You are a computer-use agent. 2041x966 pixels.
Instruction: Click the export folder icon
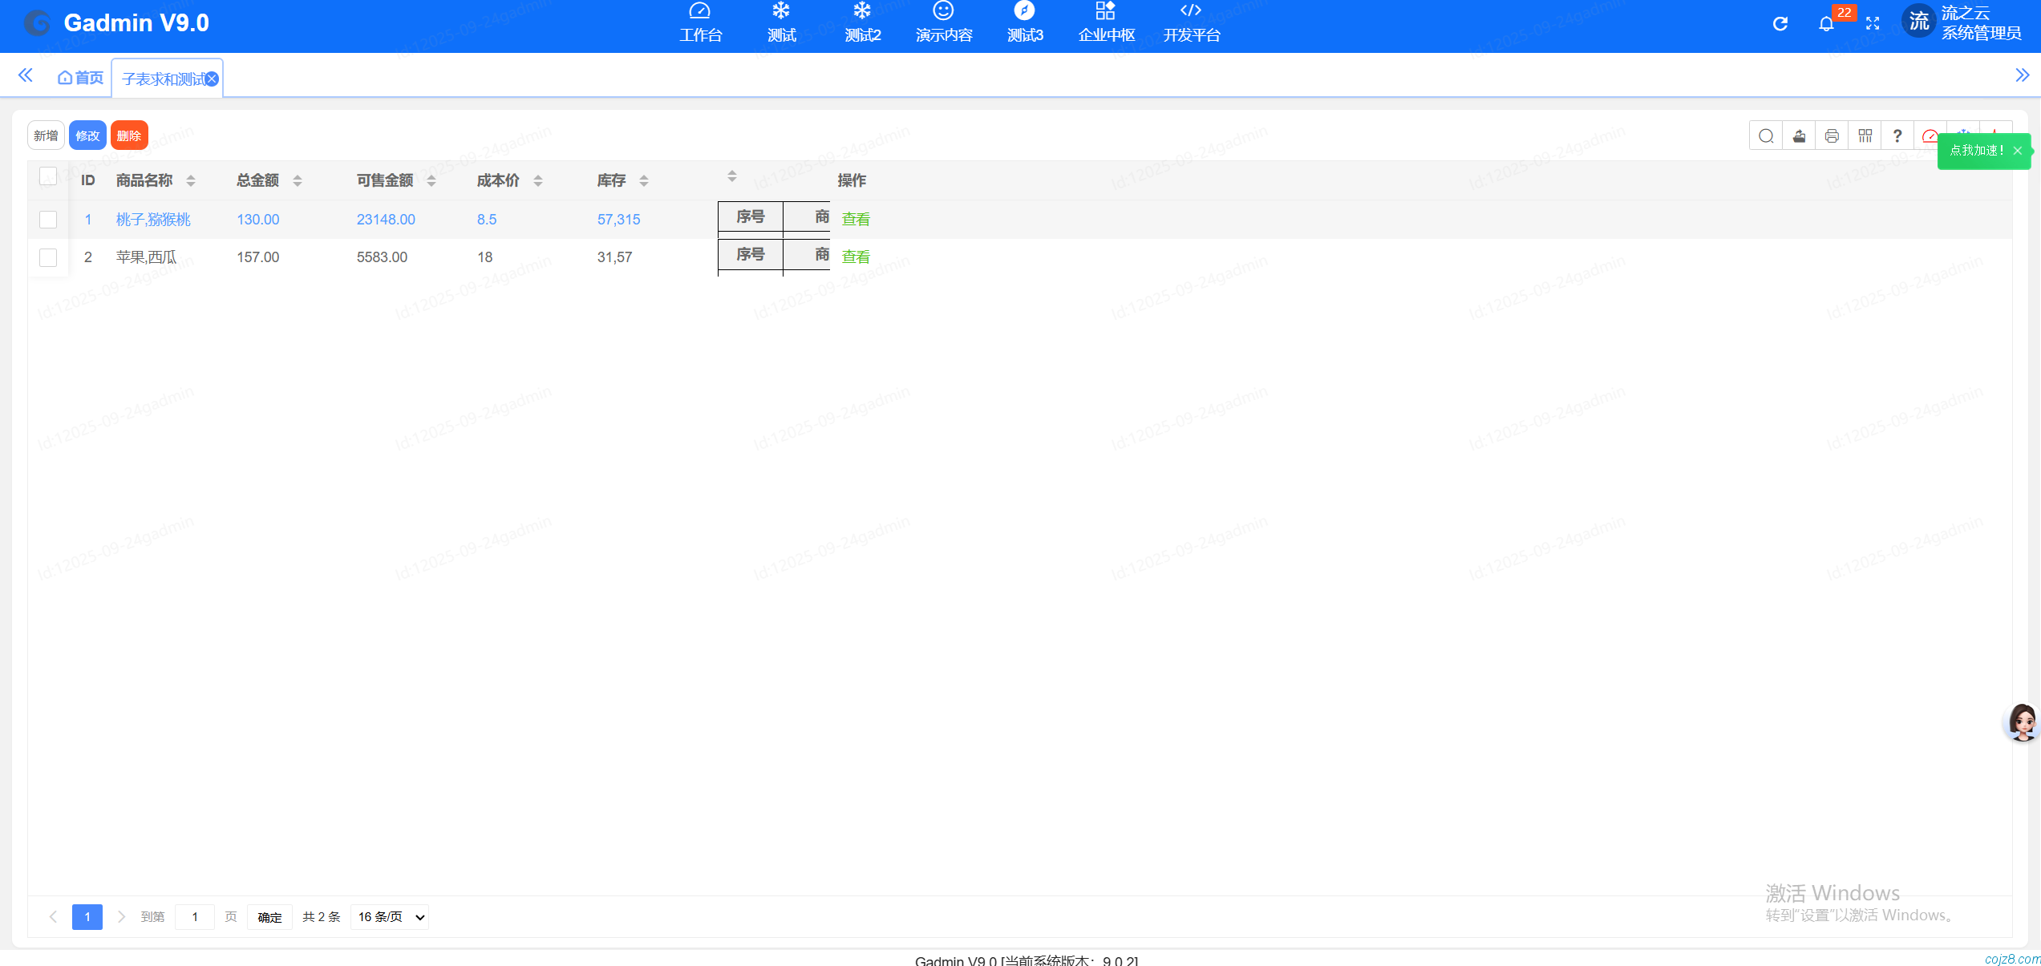click(x=1799, y=136)
